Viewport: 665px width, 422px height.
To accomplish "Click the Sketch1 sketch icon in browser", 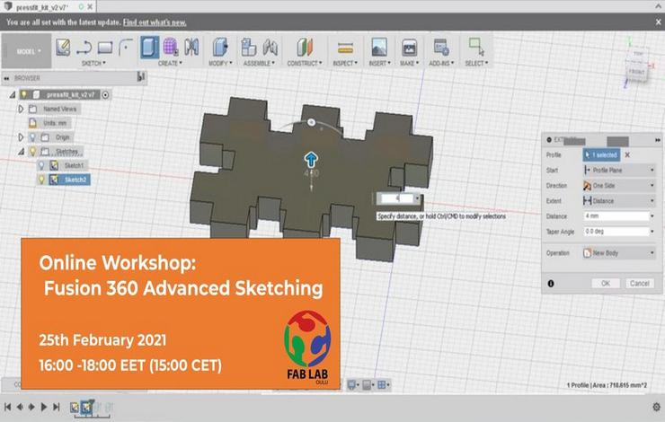I will 54,165.
